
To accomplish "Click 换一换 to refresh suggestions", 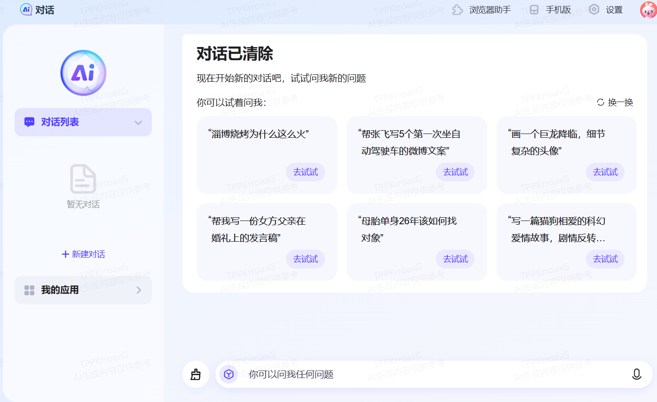I will pos(615,102).
